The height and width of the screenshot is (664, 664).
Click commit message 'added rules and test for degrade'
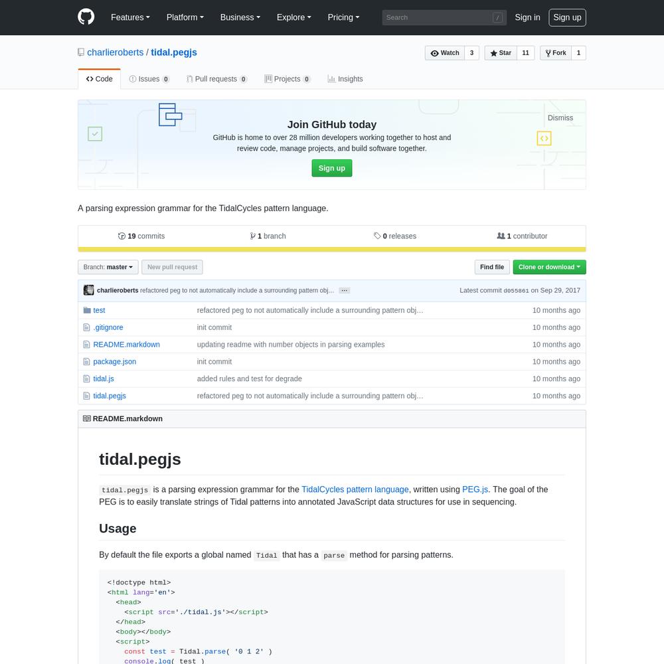[250, 378]
